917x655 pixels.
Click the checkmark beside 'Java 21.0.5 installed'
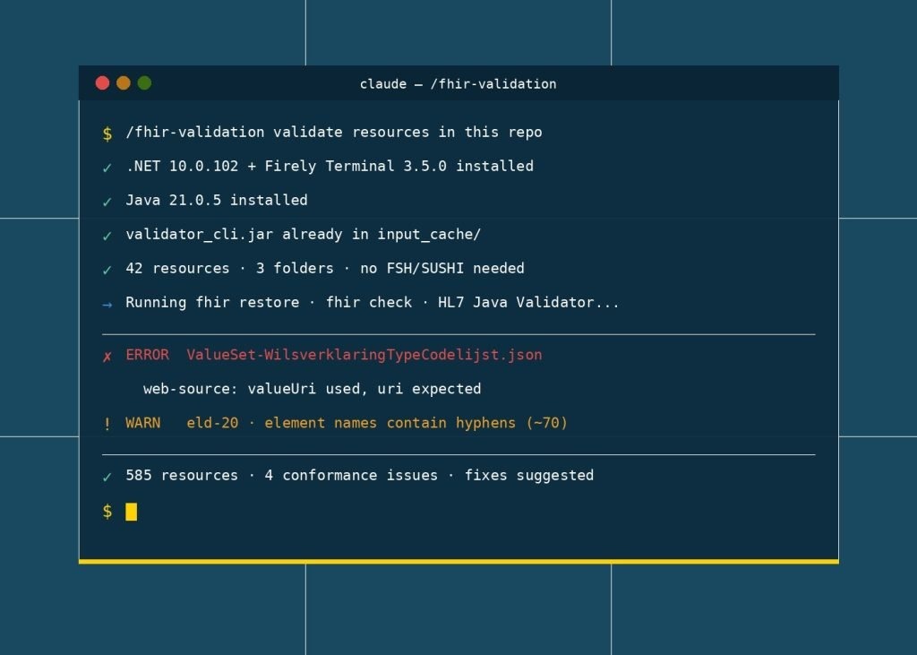click(107, 202)
